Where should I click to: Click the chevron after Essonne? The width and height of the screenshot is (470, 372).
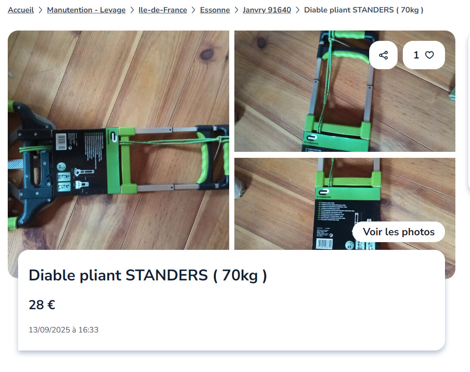point(237,10)
